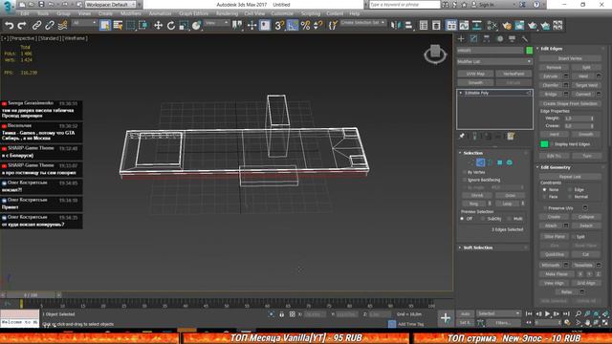This screenshot has width=612, height=344.
Task: Toggle the 3D Snaps icon
Action: point(279,26)
